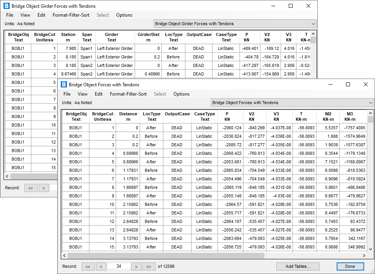Image resolution: width=375 pixels, height=274 pixels.
Task: Click LocType Before cell in row 14 of front table
Action: [x=151, y=238]
